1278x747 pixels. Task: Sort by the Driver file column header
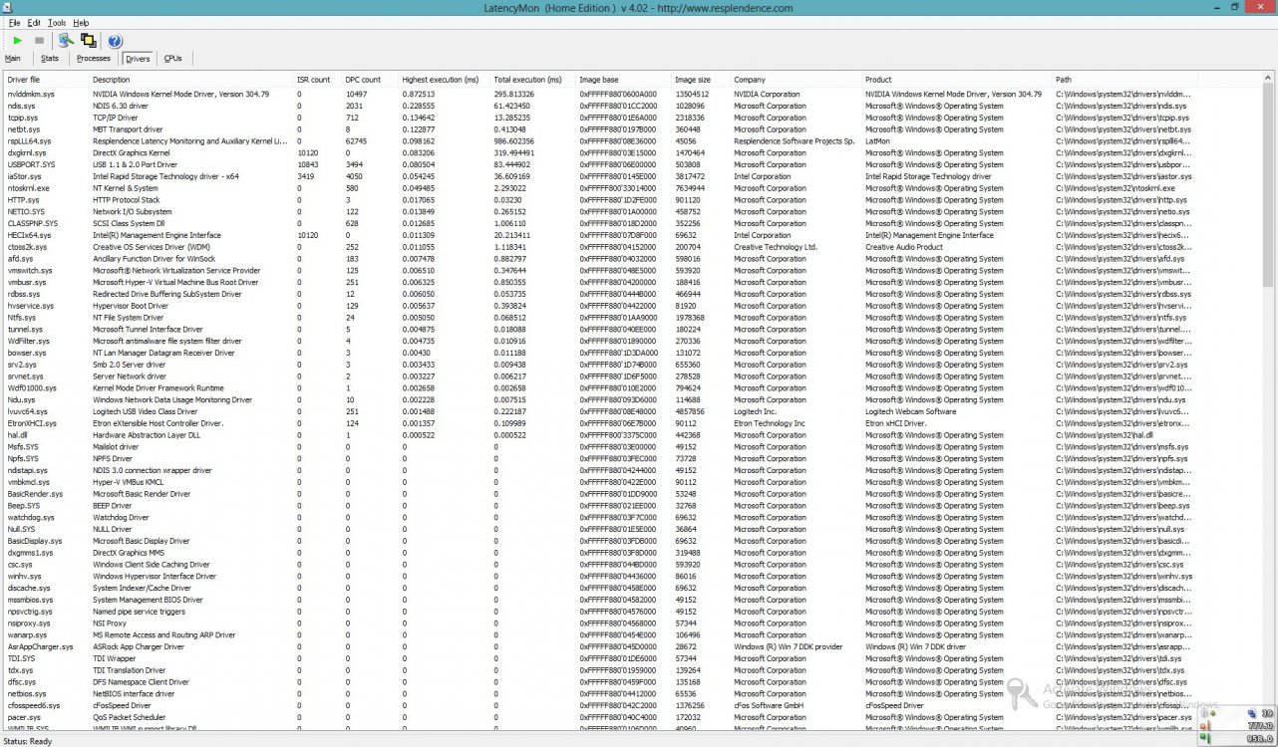pos(46,80)
